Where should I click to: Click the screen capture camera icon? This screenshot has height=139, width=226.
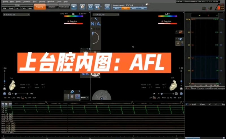(x=97, y=7)
